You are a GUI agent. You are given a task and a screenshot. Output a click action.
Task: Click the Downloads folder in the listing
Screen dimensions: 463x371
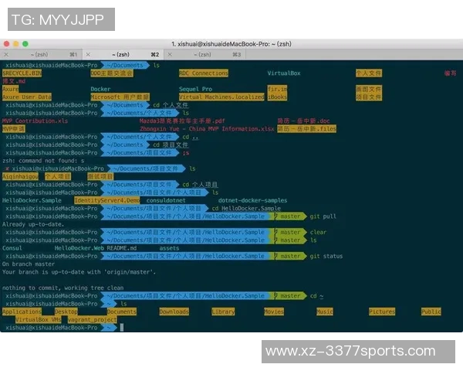[174, 311]
